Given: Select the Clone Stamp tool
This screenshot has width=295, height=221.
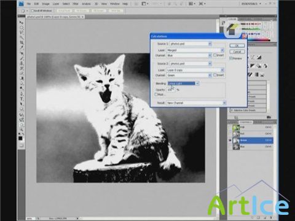Looking at the screenshot, I should [x=22, y=63].
